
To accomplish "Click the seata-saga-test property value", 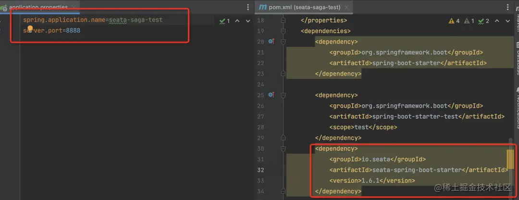I will tap(136, 20).
